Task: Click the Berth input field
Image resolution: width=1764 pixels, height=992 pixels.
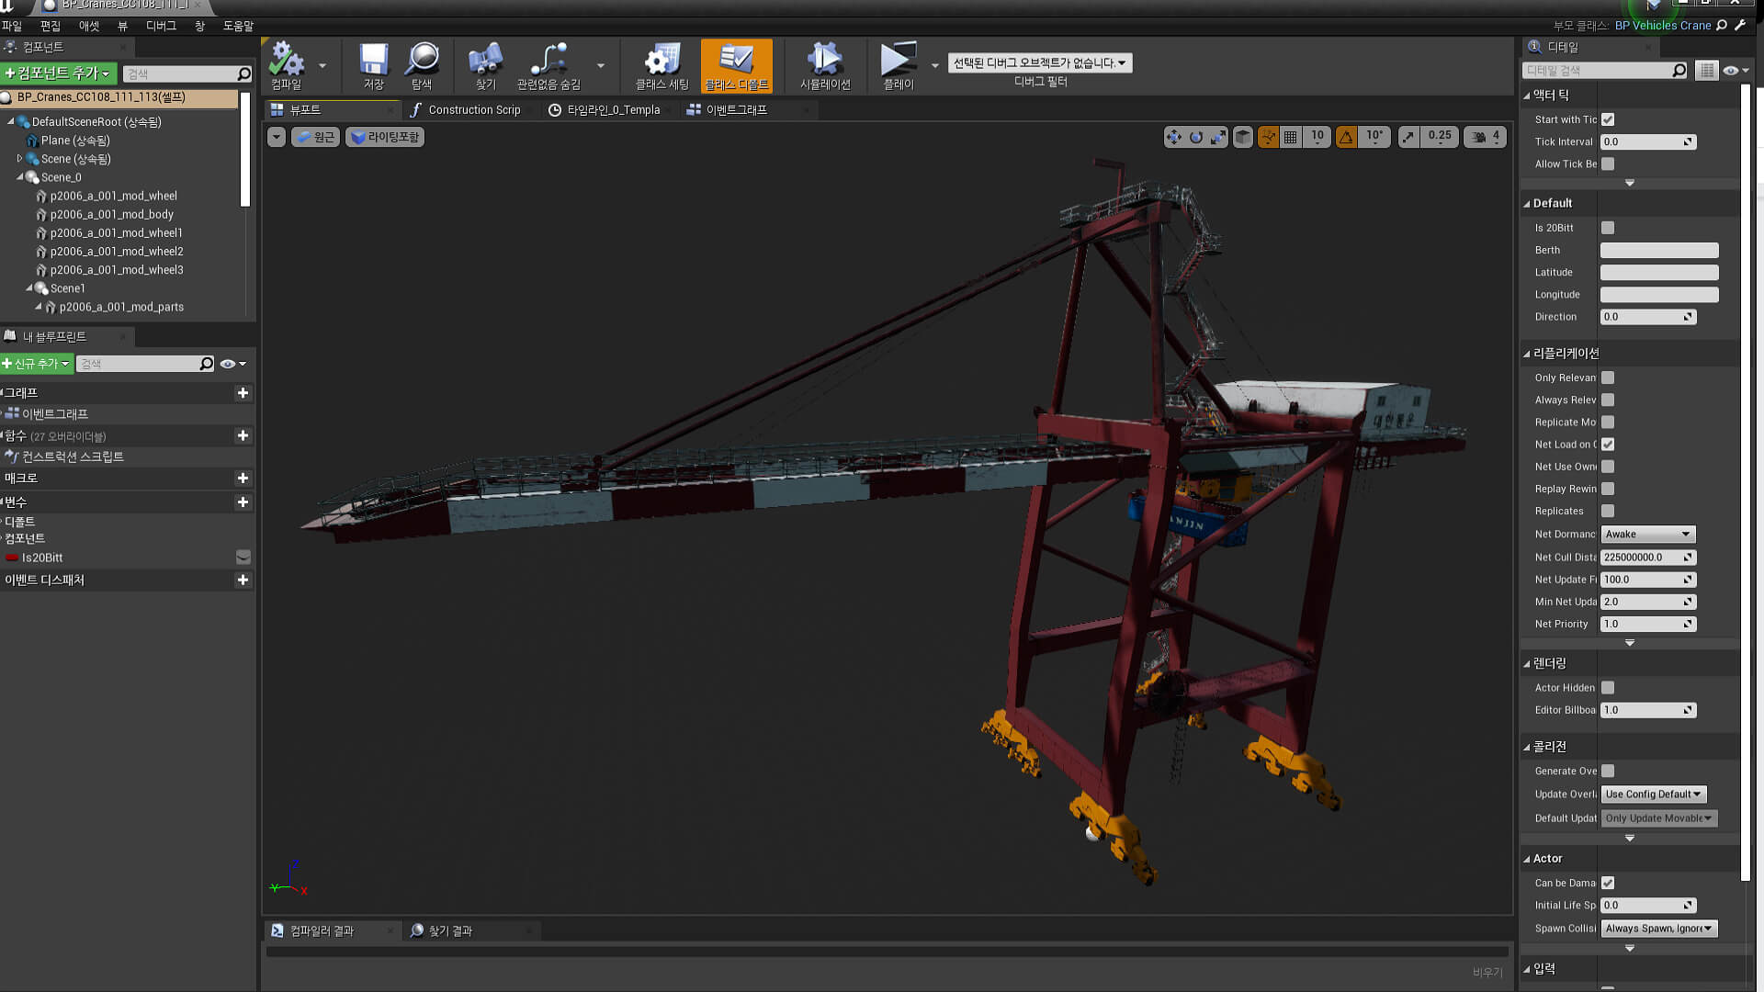Action: click(1658, 250)
